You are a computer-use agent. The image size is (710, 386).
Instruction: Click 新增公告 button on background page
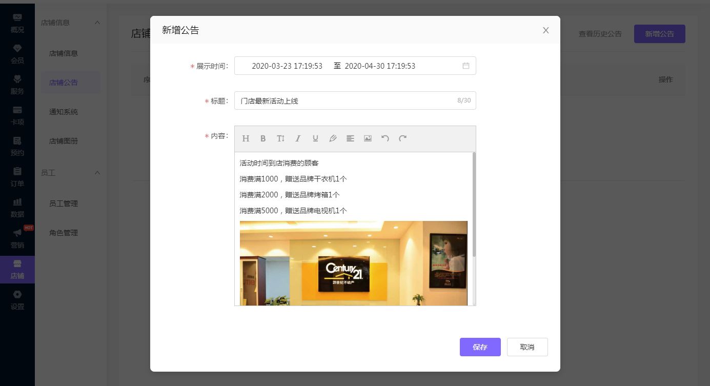[660, 34]
